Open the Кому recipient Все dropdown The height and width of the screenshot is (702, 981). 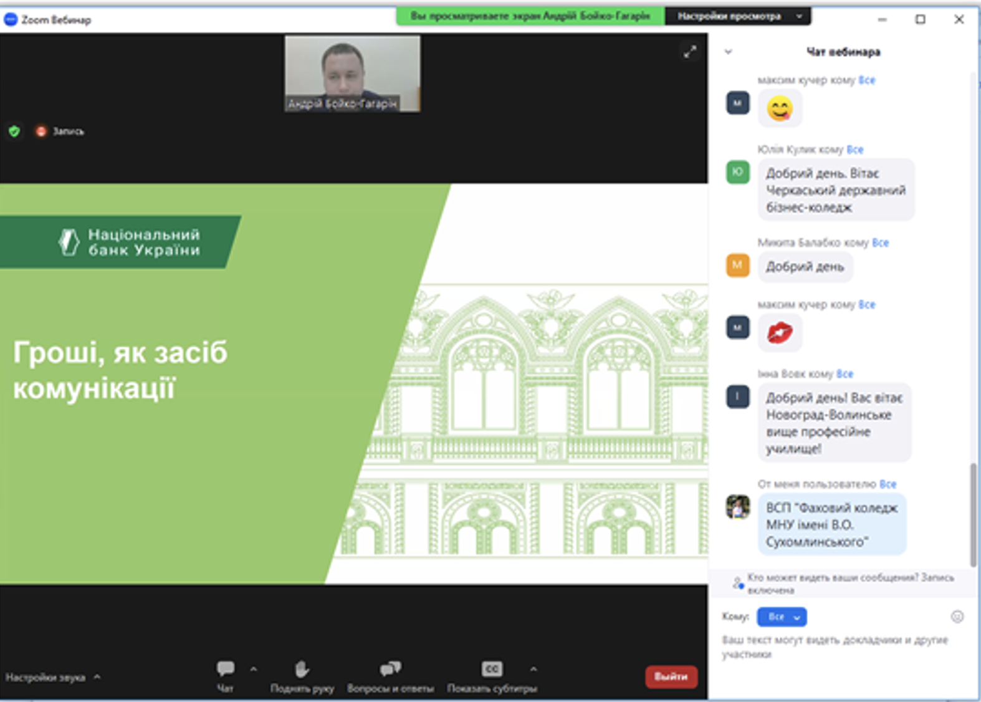click(x=782, y=617)
